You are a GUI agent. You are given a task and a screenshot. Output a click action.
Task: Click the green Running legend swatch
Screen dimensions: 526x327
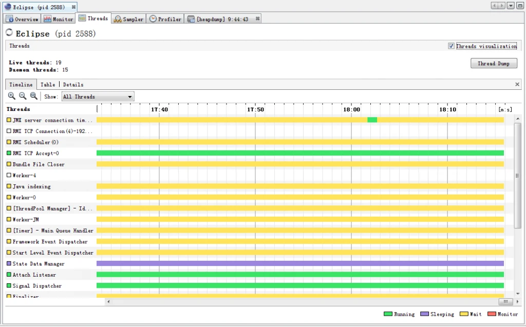click(388, 314)
